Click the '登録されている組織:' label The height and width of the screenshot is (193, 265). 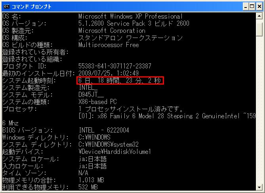pos(32,59)
